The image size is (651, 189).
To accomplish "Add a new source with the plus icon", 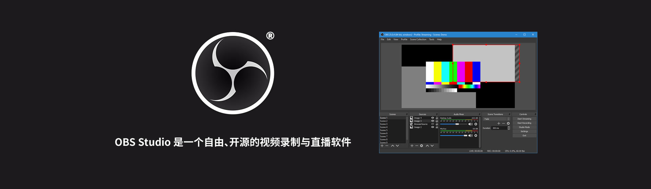I will click(412, 146).
